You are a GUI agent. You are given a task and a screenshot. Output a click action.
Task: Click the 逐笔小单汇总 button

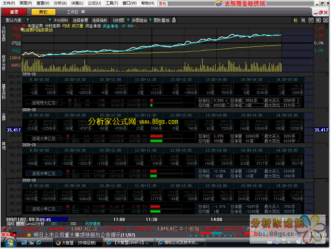44,209
